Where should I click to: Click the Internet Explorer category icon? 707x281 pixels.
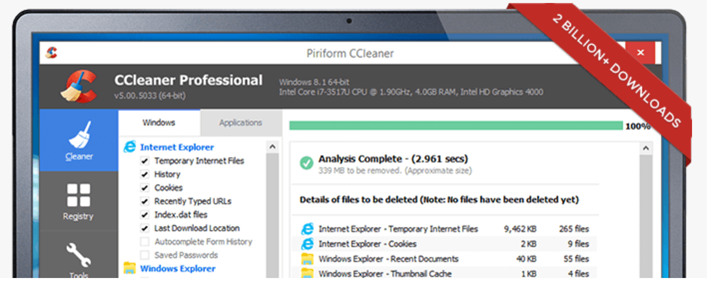point(130,146)
